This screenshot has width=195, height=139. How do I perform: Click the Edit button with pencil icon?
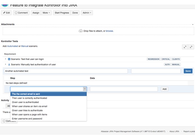[x=6, y=13]
